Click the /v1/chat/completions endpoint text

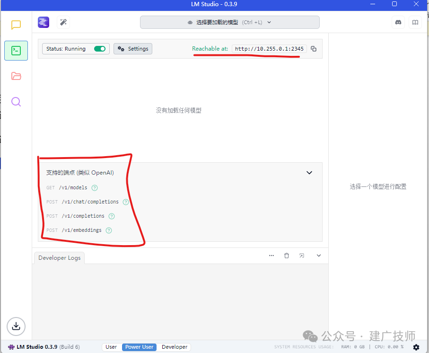point(90,202)
